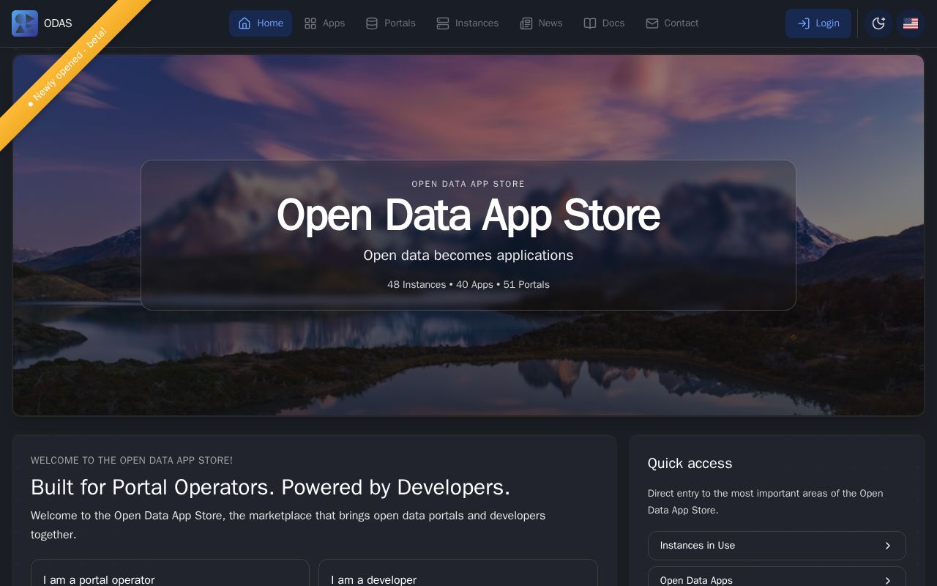Click Built for Portal Operators heading
The width and height of the screenshot is (937, 586).
tap(270, 487)
